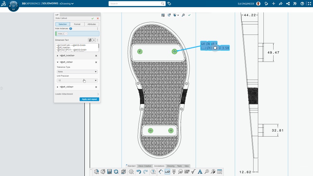The width and height of the screenshot is (313, 176).
Task: Click the Undo arrow
Action: pyautogui.click(x=139, y=172)
